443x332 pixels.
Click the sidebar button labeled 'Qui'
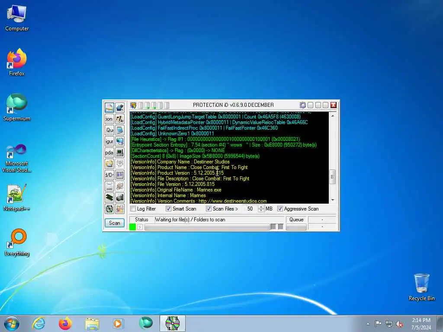pyautogui.click(x=109, y=130)
